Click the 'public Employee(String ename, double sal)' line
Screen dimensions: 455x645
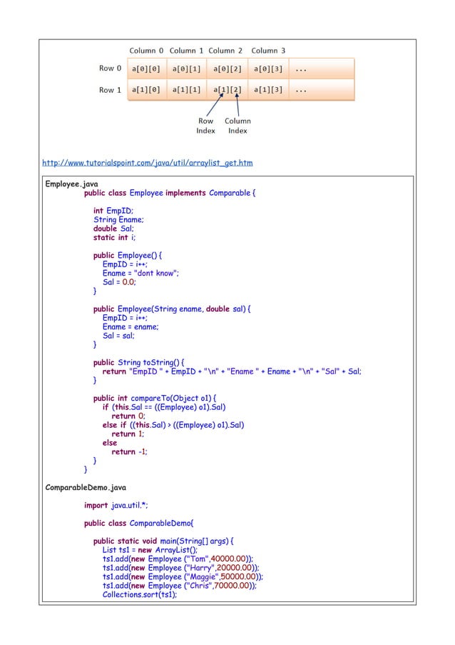pyautogui.click(x=172, y=309)
